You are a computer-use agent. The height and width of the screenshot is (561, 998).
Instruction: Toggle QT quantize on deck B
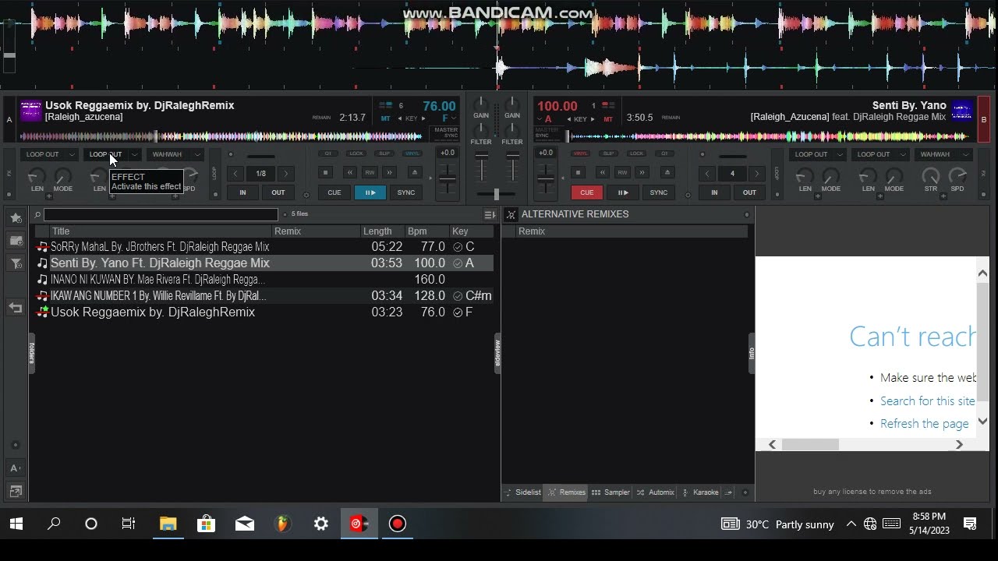(x=664, y=153)
